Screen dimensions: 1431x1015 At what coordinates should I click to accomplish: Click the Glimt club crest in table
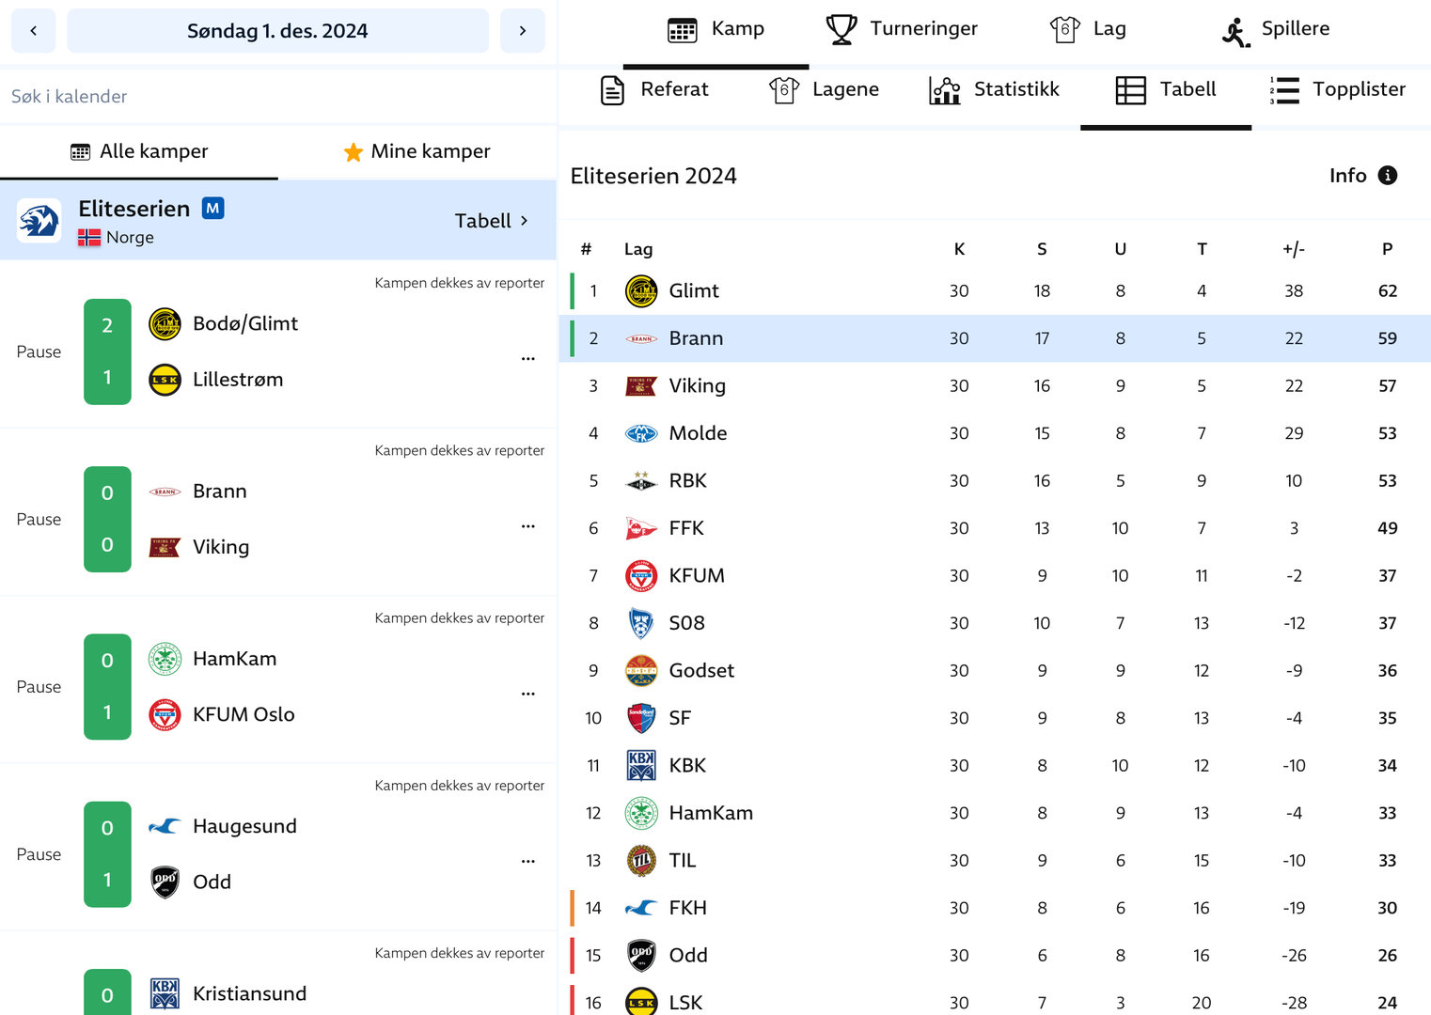coord(641,291)
